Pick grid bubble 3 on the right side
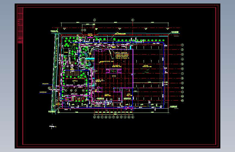Viewport: 235px width, 152px height. click(x=182, y=54)
